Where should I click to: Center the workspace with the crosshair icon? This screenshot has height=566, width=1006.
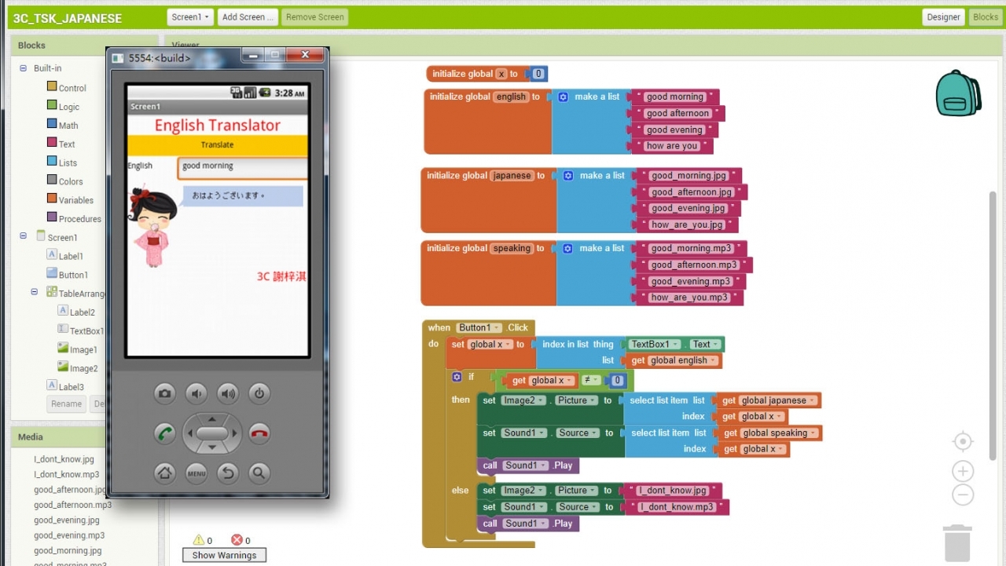coord(963,441)
